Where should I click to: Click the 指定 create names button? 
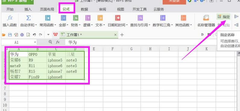point(224,17)
